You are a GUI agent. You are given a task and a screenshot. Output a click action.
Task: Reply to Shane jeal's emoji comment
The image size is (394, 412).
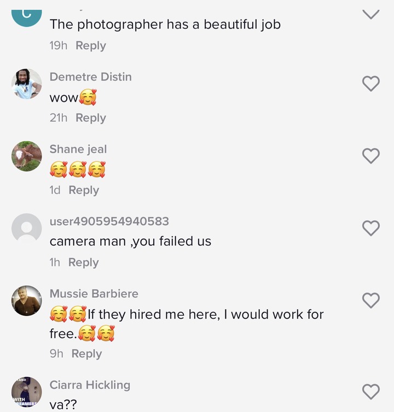click(x=84, y=190)
